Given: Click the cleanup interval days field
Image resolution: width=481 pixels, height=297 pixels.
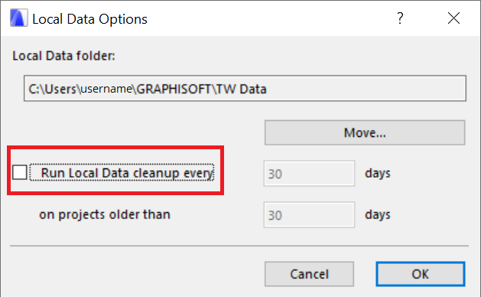Looking at the screenshot, I should (x=309, y=174).
